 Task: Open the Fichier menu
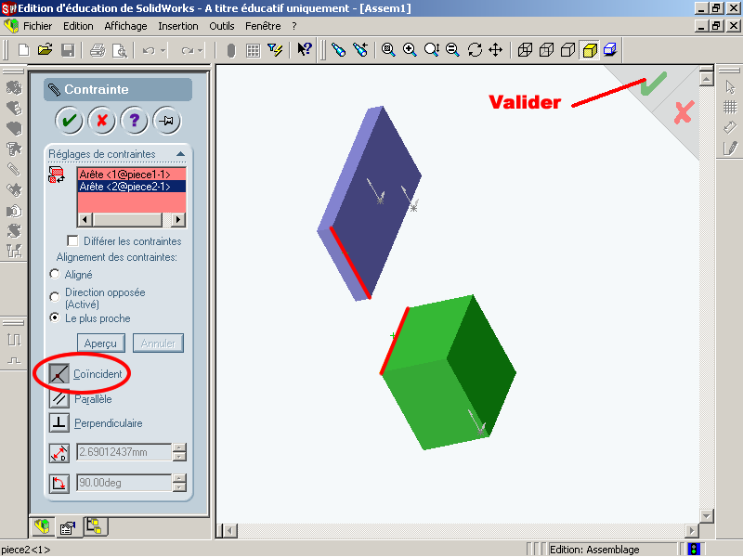coord(38,26)
